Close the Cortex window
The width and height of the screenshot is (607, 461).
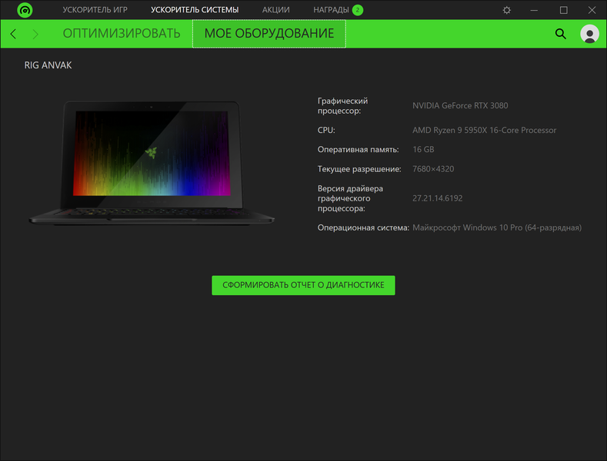coord(592,10)
